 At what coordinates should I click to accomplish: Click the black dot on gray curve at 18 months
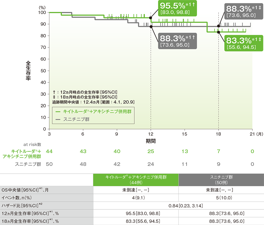point(219,26)
